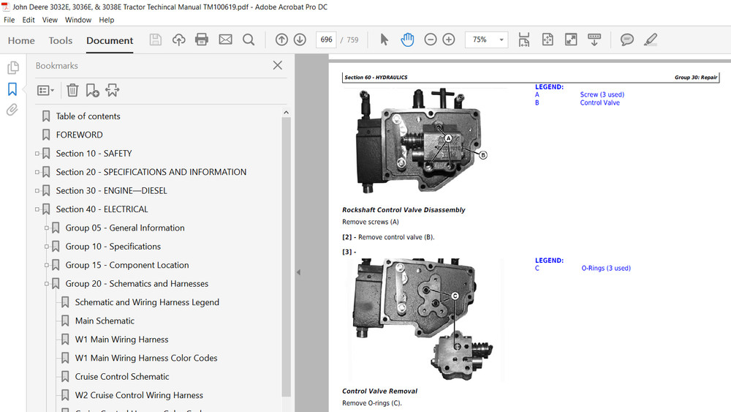Send file by email envelope icon
This screenshot has width=731, height=412.
226,40
